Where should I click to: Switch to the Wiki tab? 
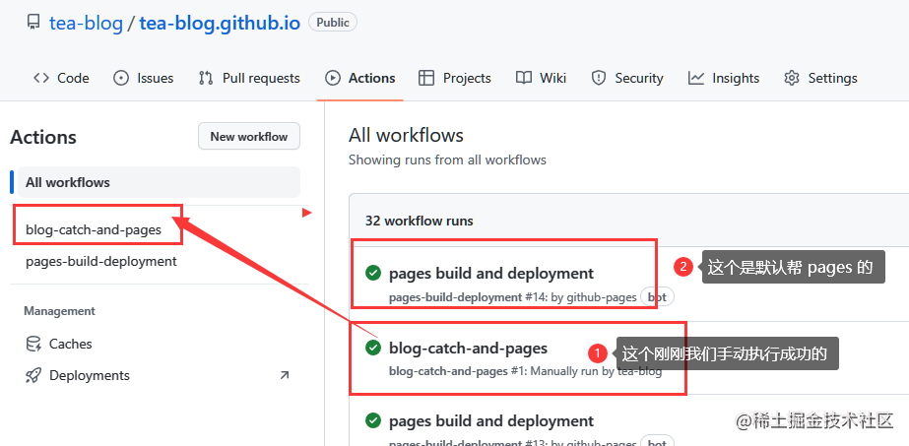tap(541, 78)
